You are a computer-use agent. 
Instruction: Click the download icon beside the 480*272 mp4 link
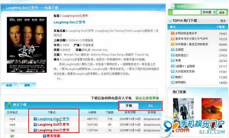point(35,119)
